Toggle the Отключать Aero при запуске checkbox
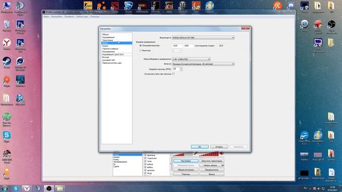Image resolution: width=342 pixels, height=192 pixels. tap(173, 74)
